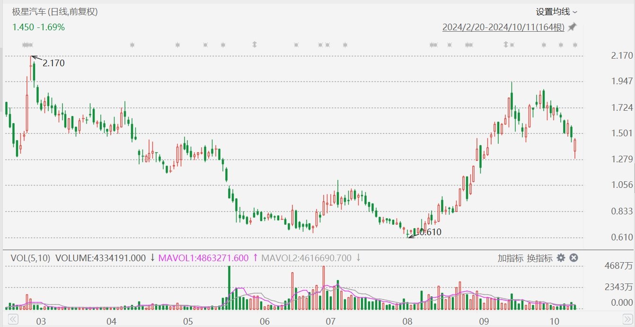Click the 1.501 price axis label

[x=622, y=133]
